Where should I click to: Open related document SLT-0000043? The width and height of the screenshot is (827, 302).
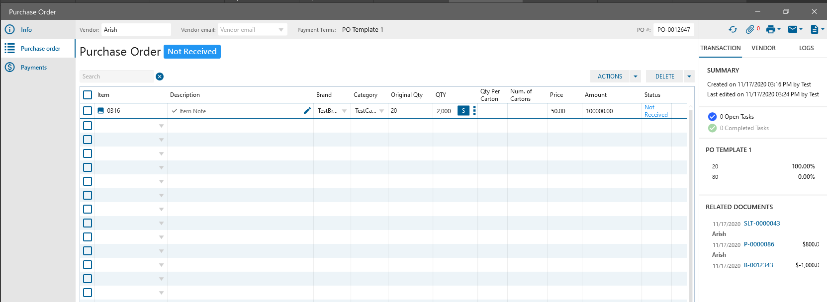tap(761, 224)
